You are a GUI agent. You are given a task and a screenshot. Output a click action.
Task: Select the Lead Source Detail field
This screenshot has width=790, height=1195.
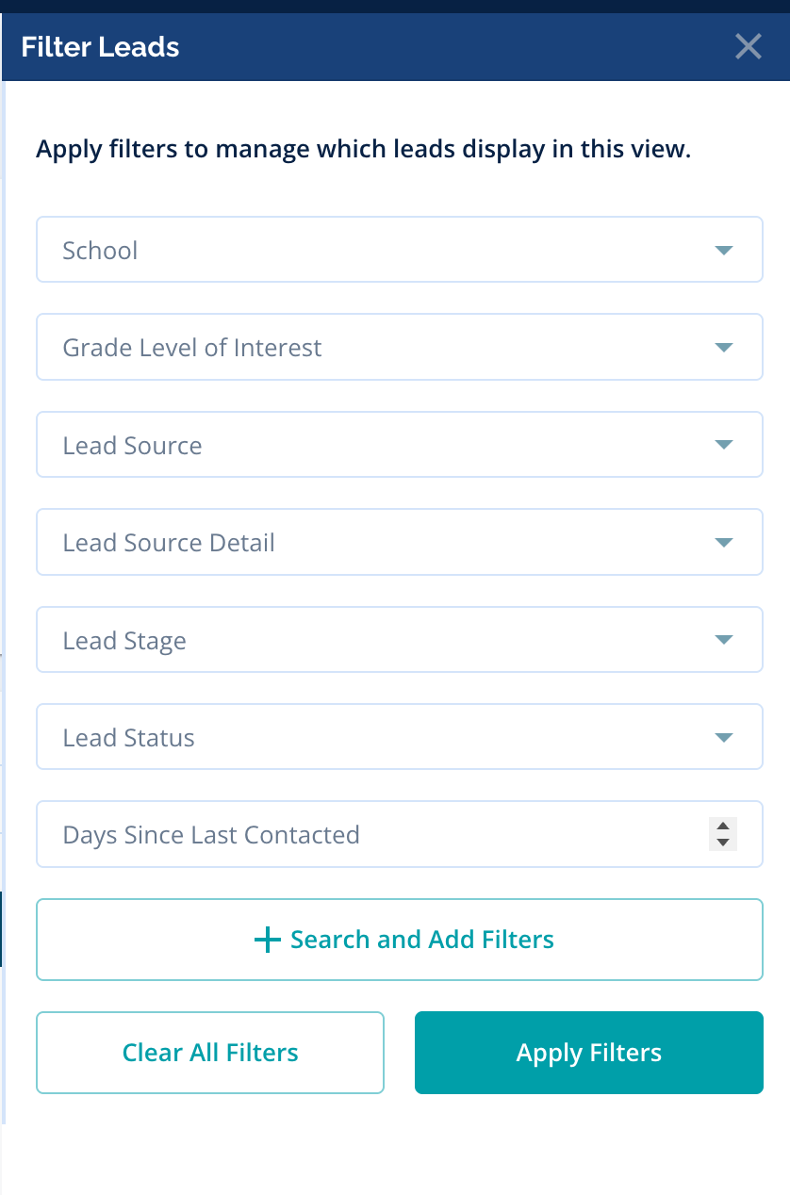click(x=377, y=543)
